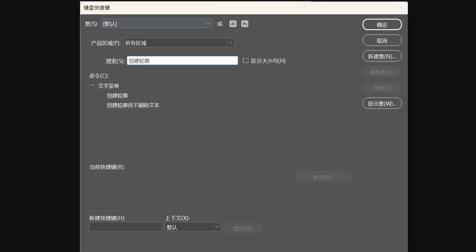Click inside the 当前快捷键 list box
The width and height of the screenshot is (476, 252).
pos(190,192)
